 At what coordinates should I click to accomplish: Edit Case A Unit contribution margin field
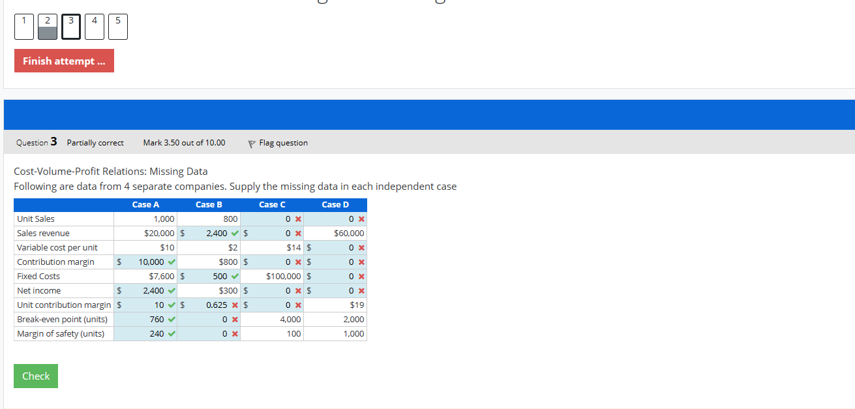(145, 305)
